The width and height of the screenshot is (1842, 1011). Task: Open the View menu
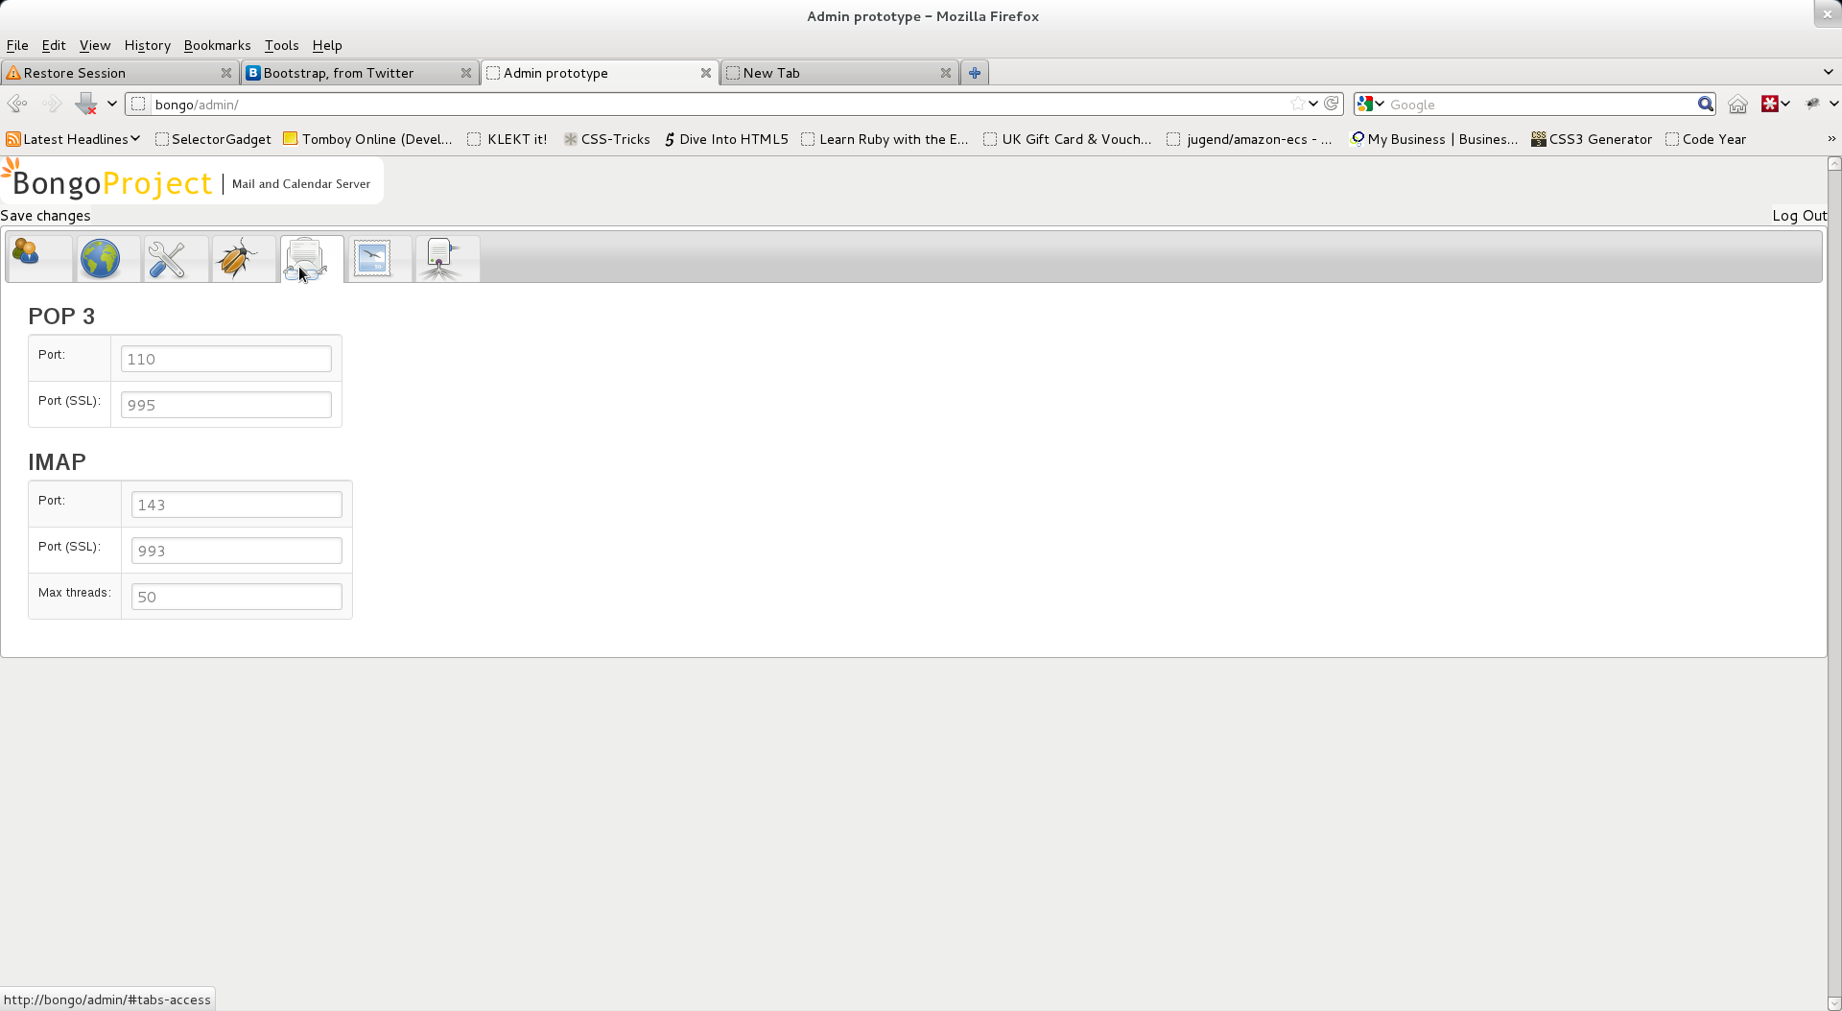[x=95, y=45]
